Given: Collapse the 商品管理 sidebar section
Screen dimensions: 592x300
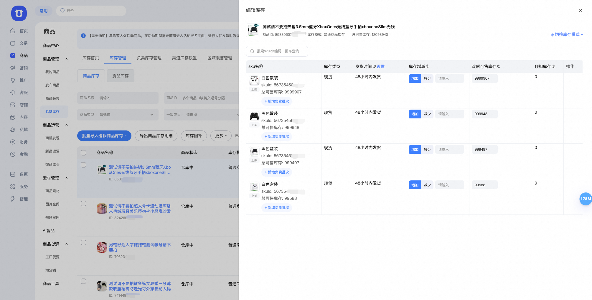Looking at the screenshot, I should pos(67,59).
